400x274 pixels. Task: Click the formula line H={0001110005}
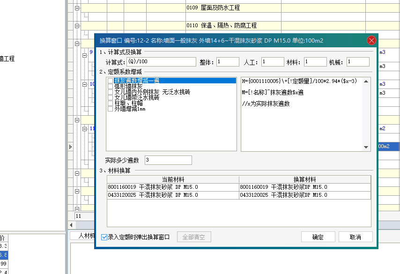[299, 81]
